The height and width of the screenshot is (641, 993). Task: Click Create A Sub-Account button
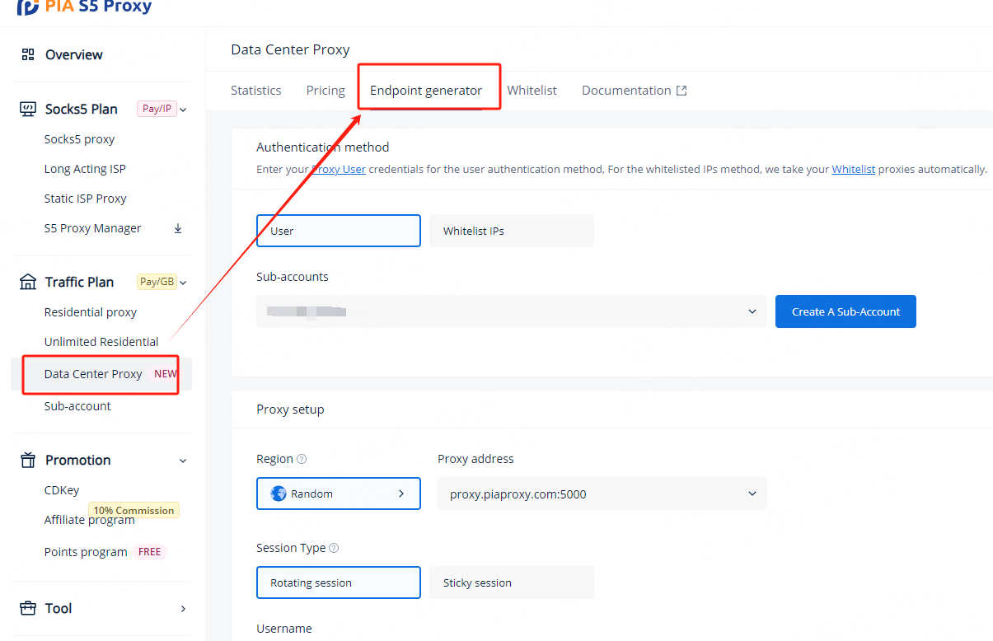pos(845,311)
